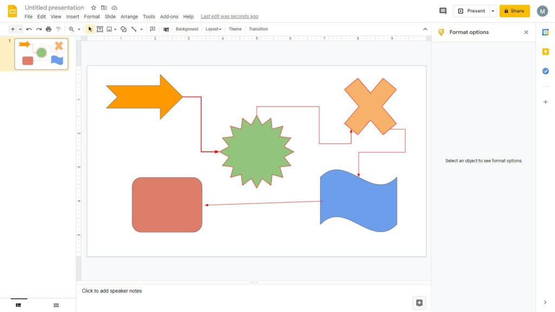Open the account avatar M
Screen dimensions: 555x312
[x=542, y=11]
